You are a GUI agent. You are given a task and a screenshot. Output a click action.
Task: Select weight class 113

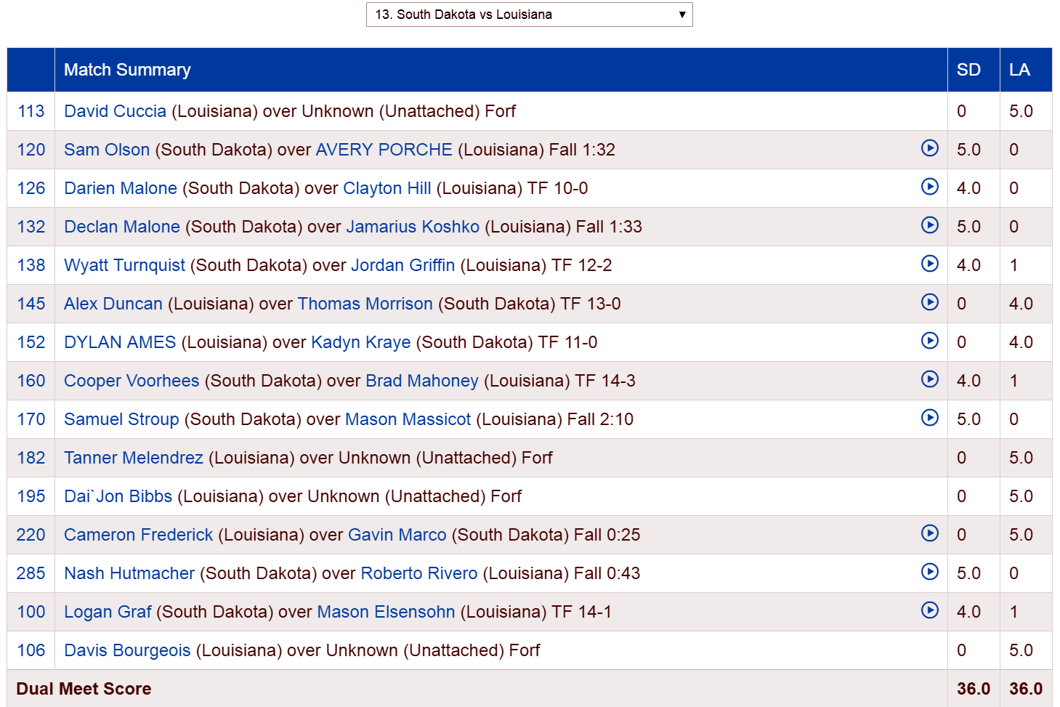point(31,111)
